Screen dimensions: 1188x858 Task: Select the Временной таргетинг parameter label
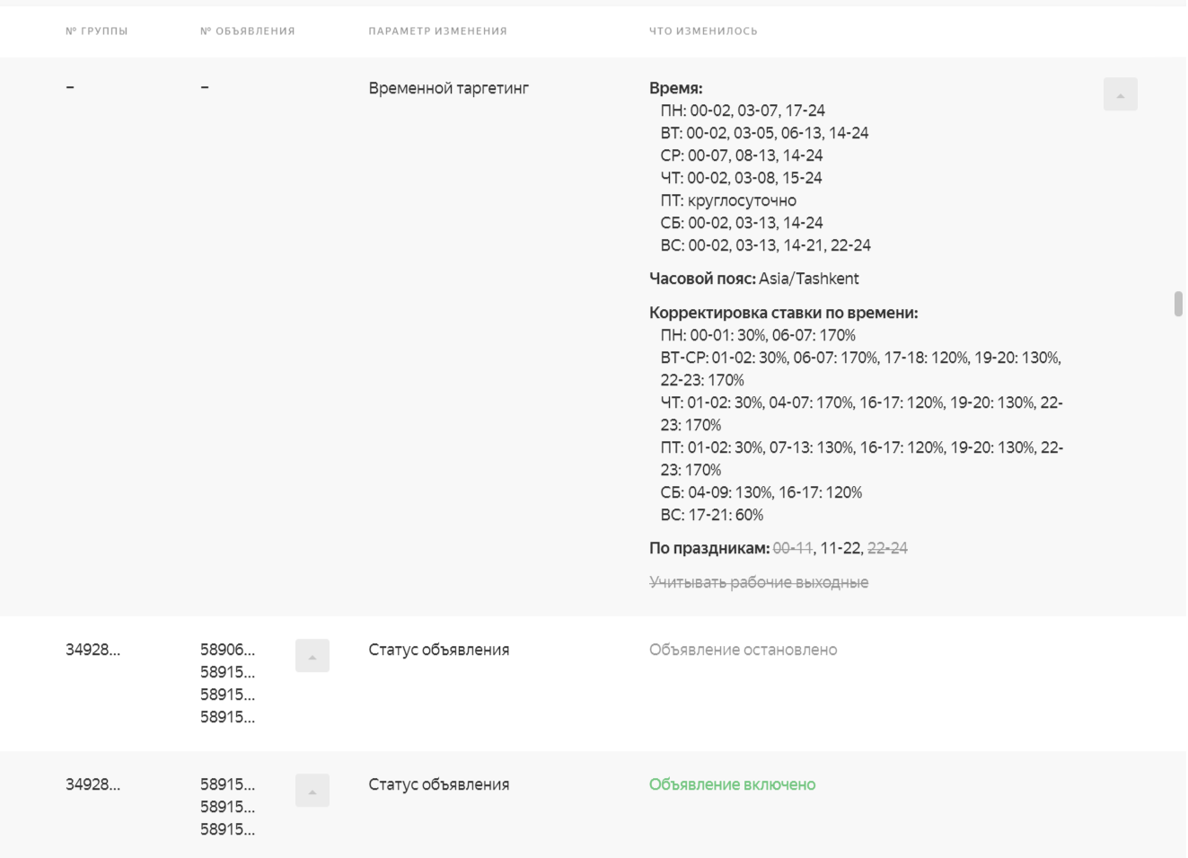[x=448, y=88]
